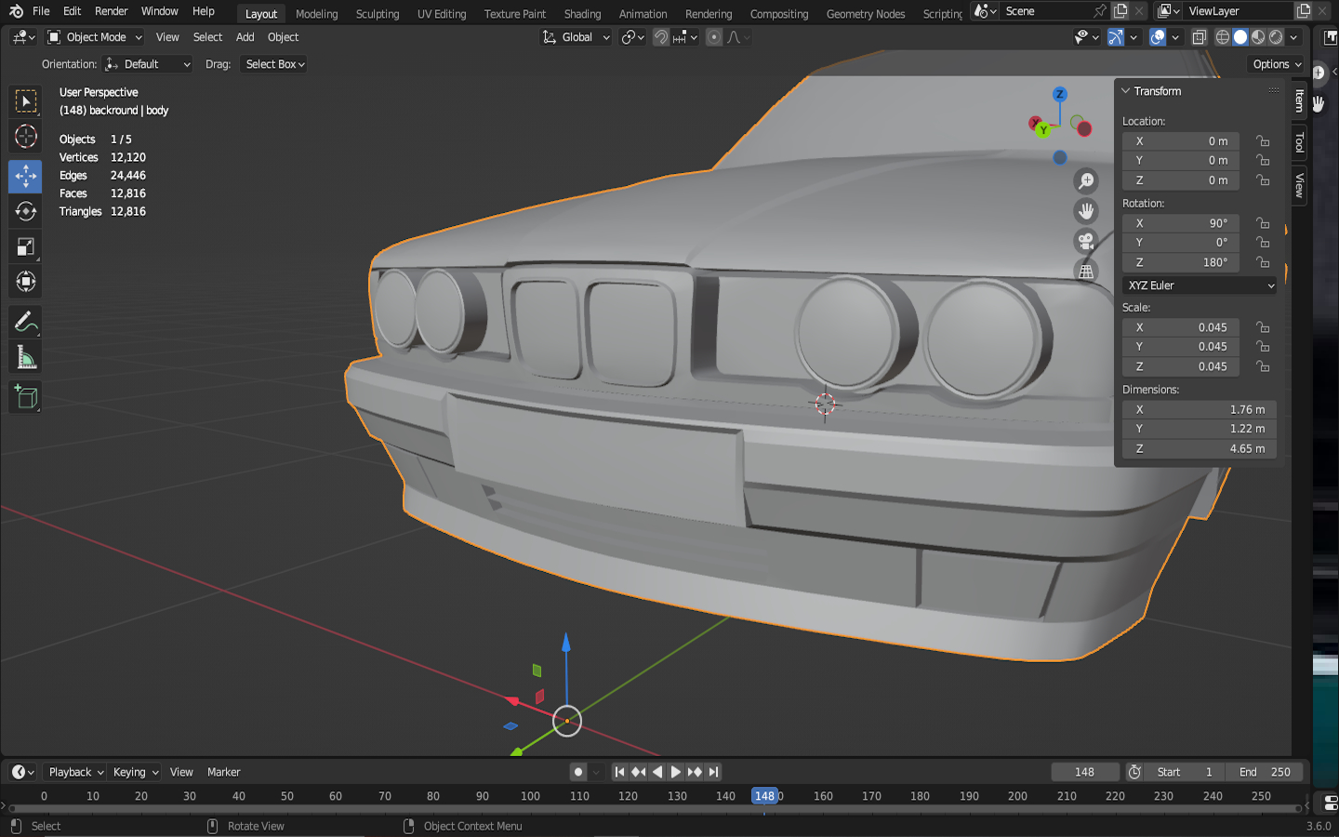Toggle Location X lock

[1263, 141]
